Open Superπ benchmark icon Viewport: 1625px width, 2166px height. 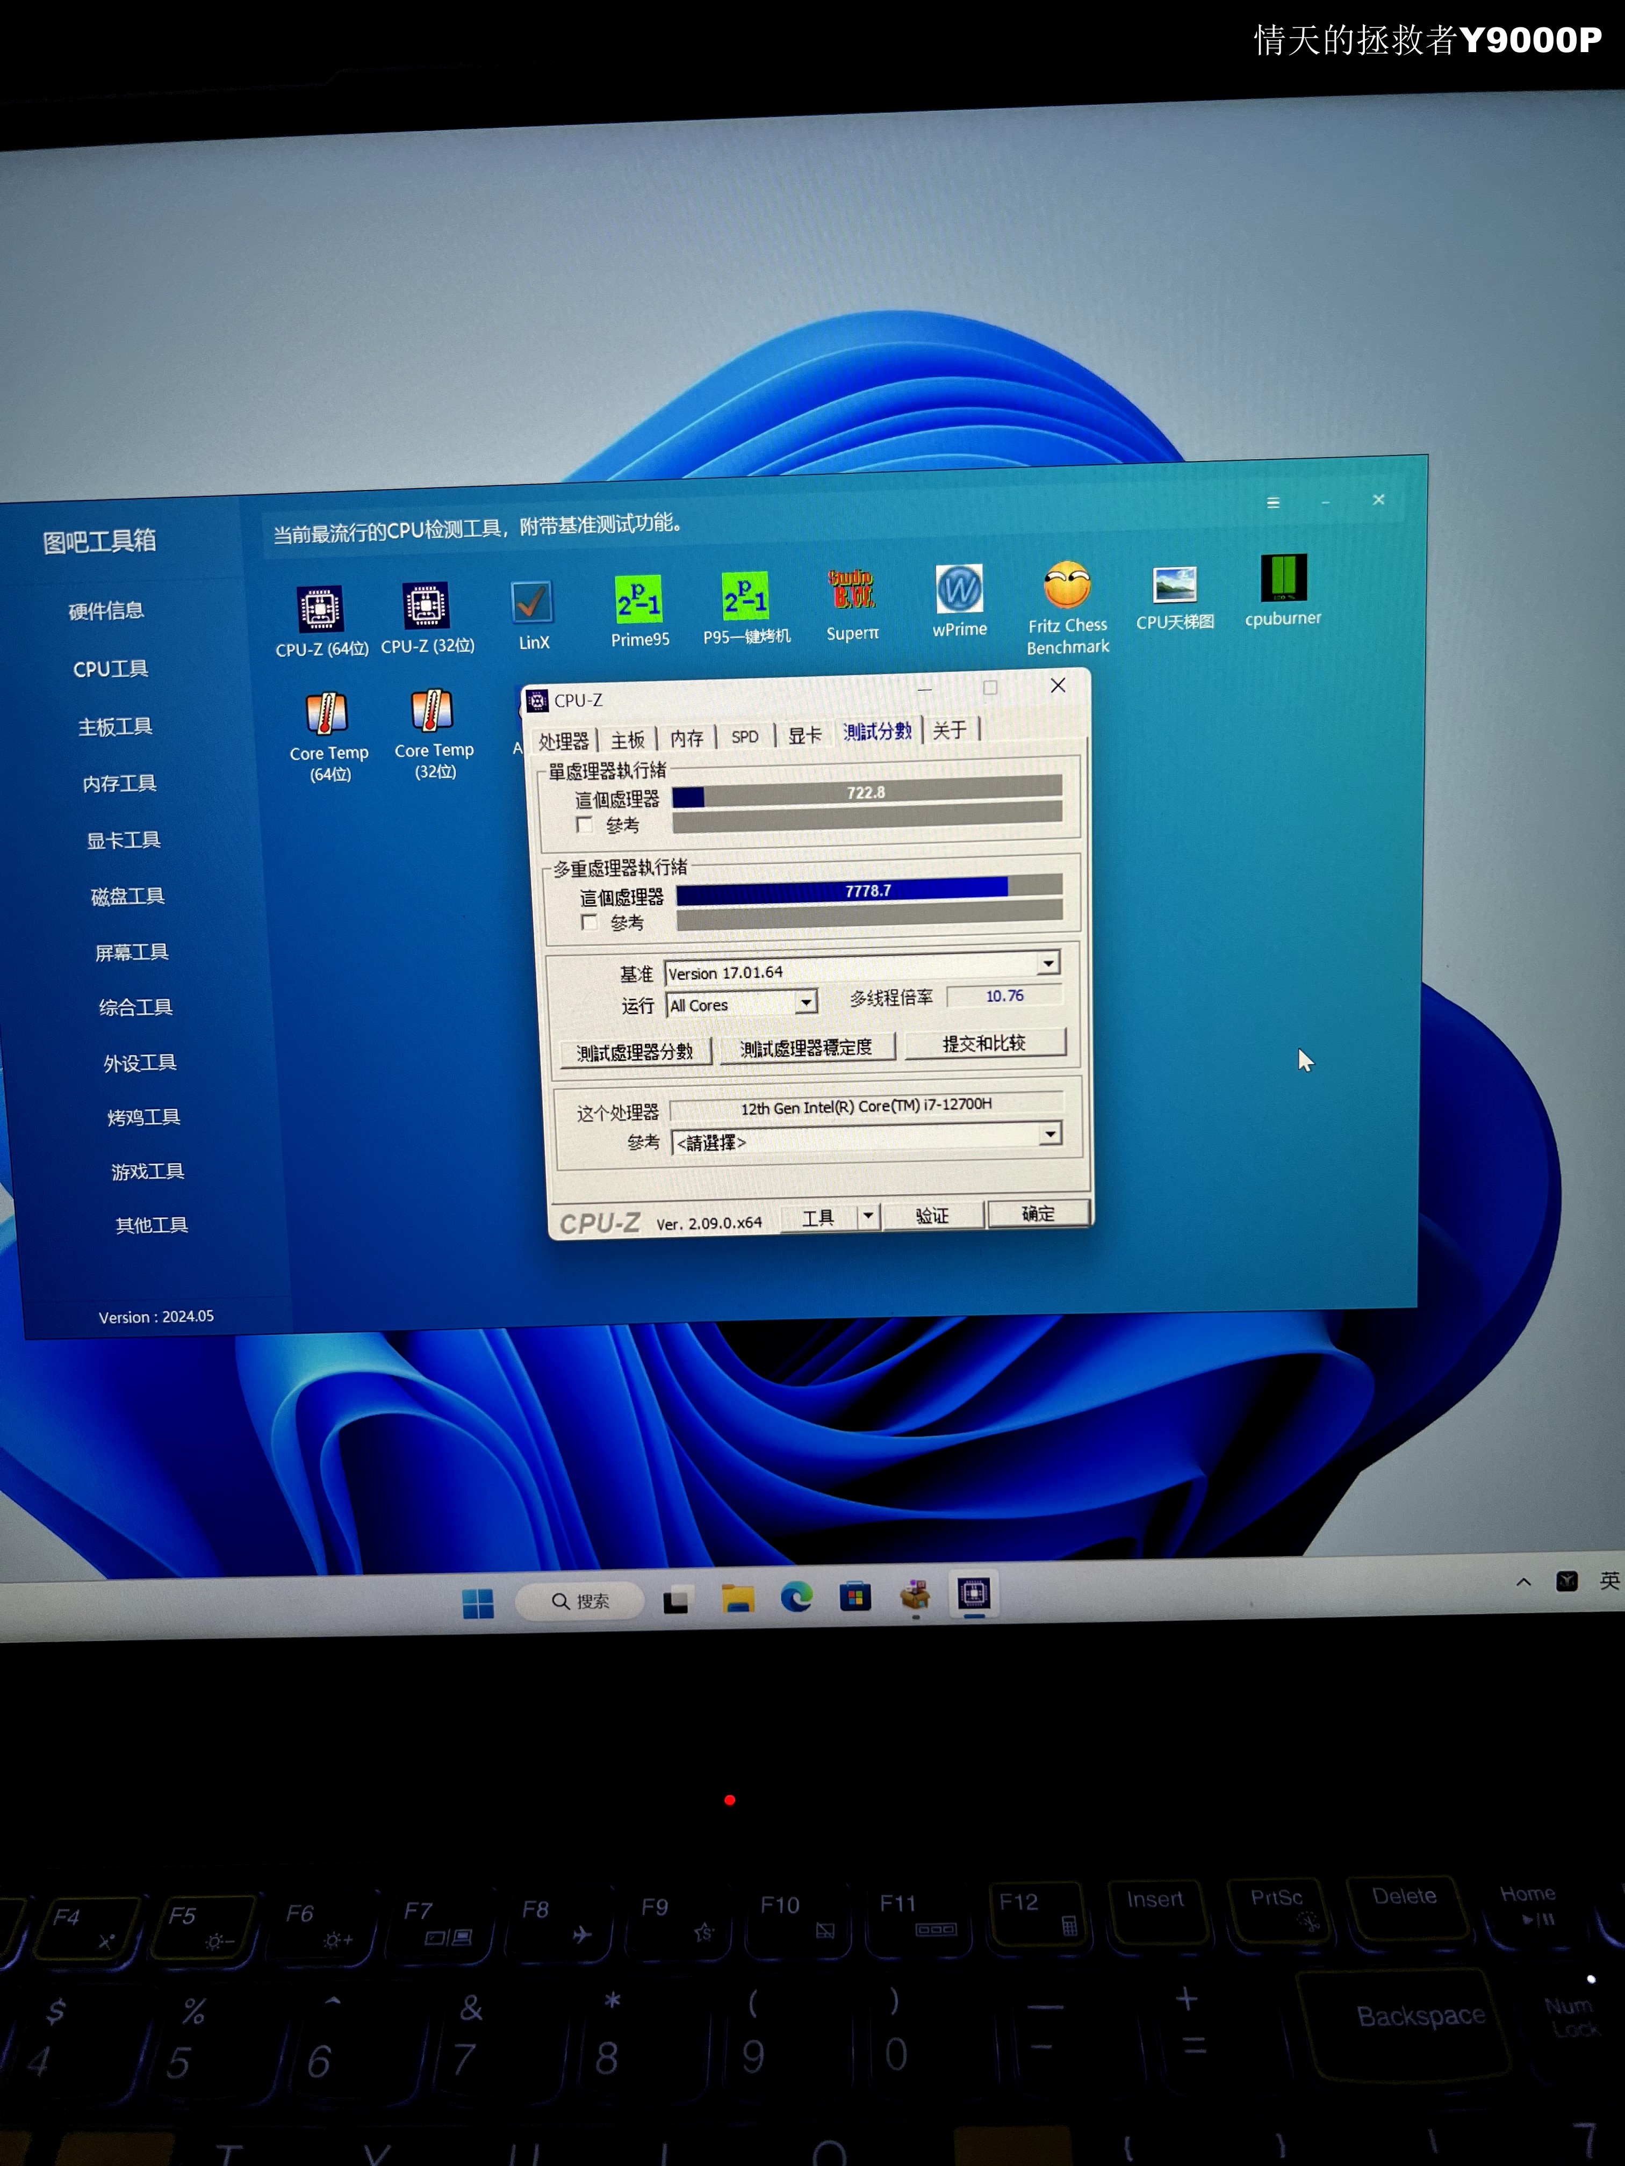(852, 604)
